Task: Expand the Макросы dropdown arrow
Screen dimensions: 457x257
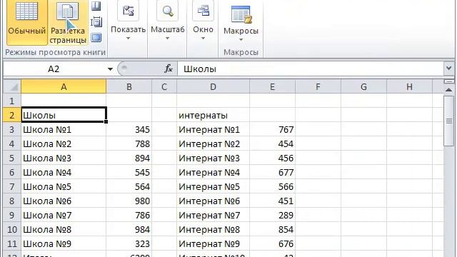Action: click(x=241, y=39)
